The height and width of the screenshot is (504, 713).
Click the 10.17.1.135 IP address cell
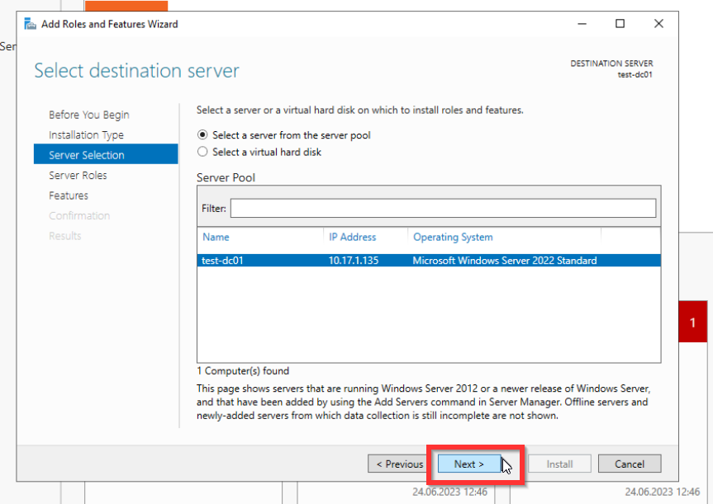tap(354, 260)
